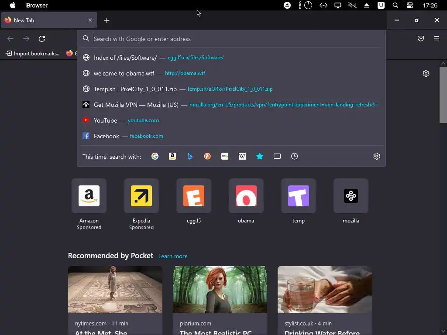Focus the Search with Google address field
447x335 pixels.
click(x=231, y=39)
